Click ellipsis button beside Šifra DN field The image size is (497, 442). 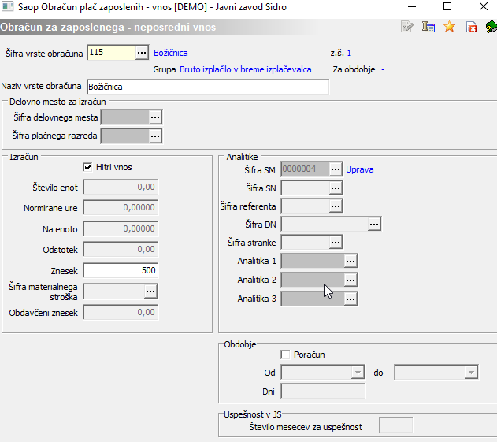point(374,225)
